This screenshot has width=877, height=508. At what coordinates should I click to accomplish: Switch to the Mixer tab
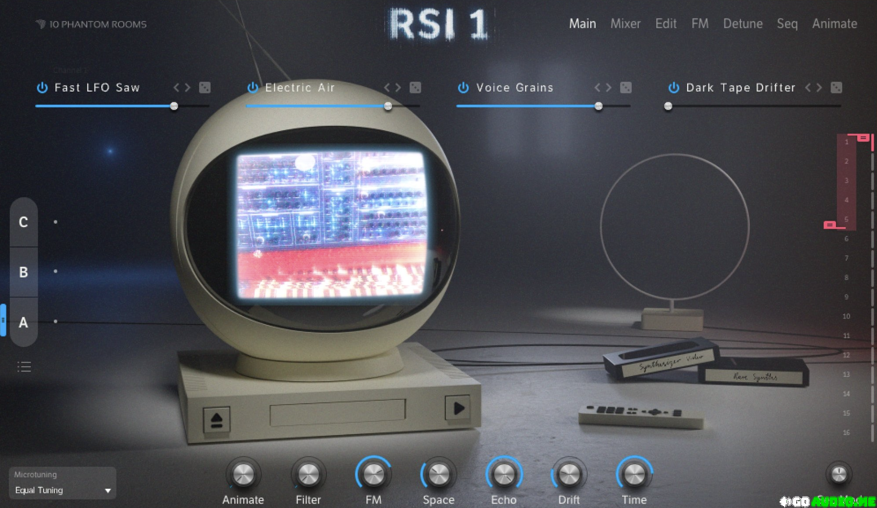[625, 23]
